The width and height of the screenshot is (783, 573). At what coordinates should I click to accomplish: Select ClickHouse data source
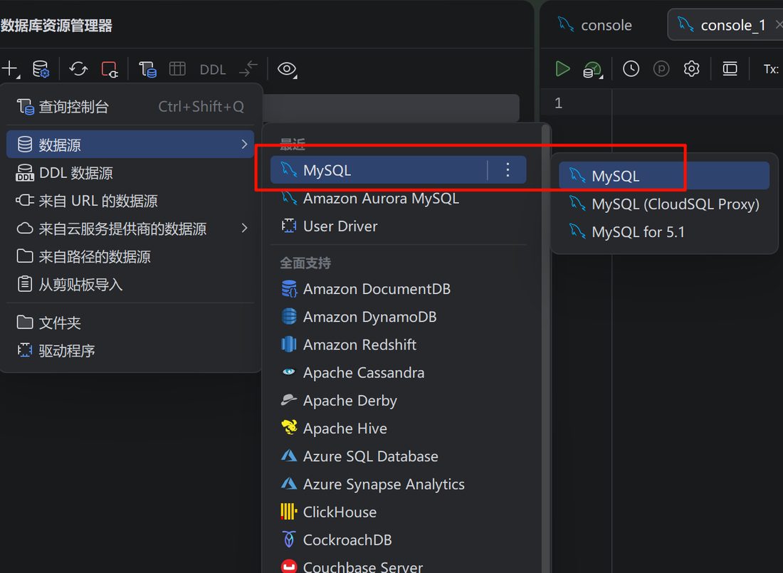pos(398,512)
